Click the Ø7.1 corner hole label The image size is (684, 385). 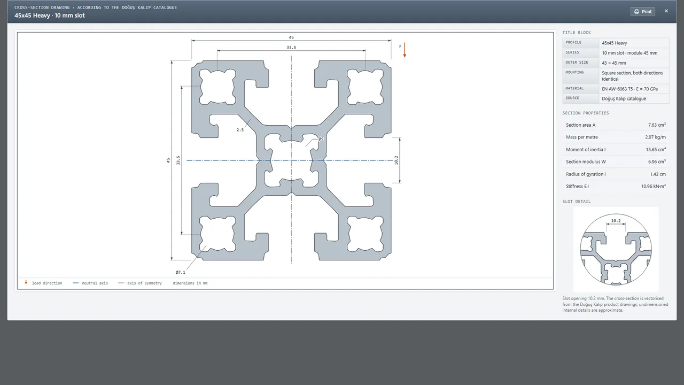181,272
